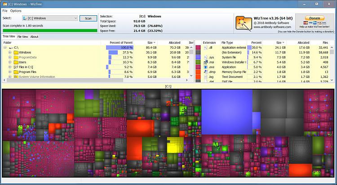Click the .exe color swatch
The height and width of the screenshot is (185, 337).
[198, 67]
